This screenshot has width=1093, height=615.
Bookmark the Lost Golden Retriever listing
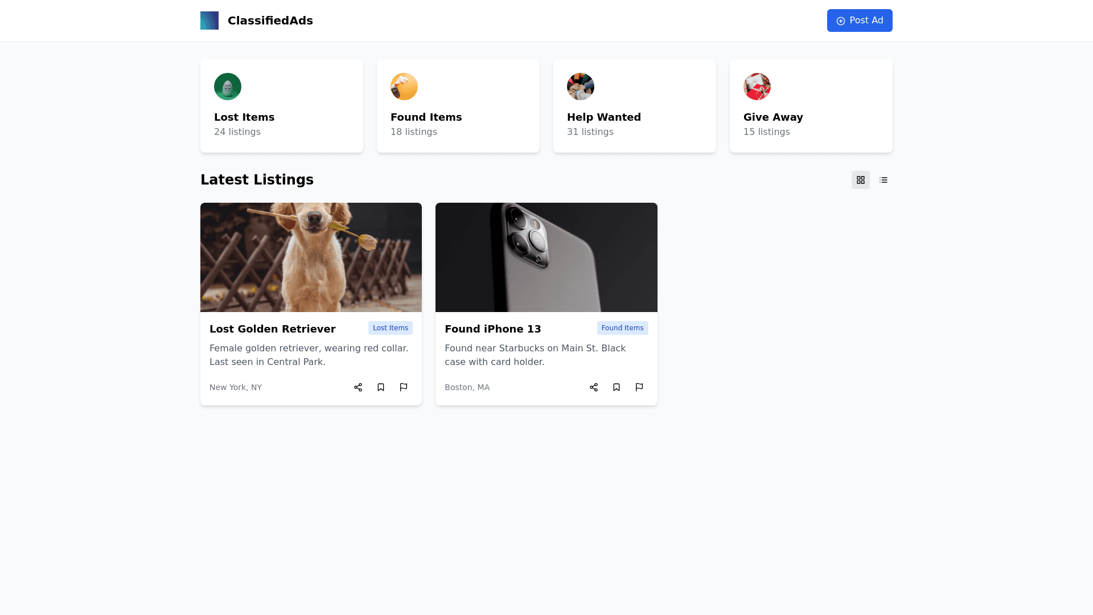point(381,387)
